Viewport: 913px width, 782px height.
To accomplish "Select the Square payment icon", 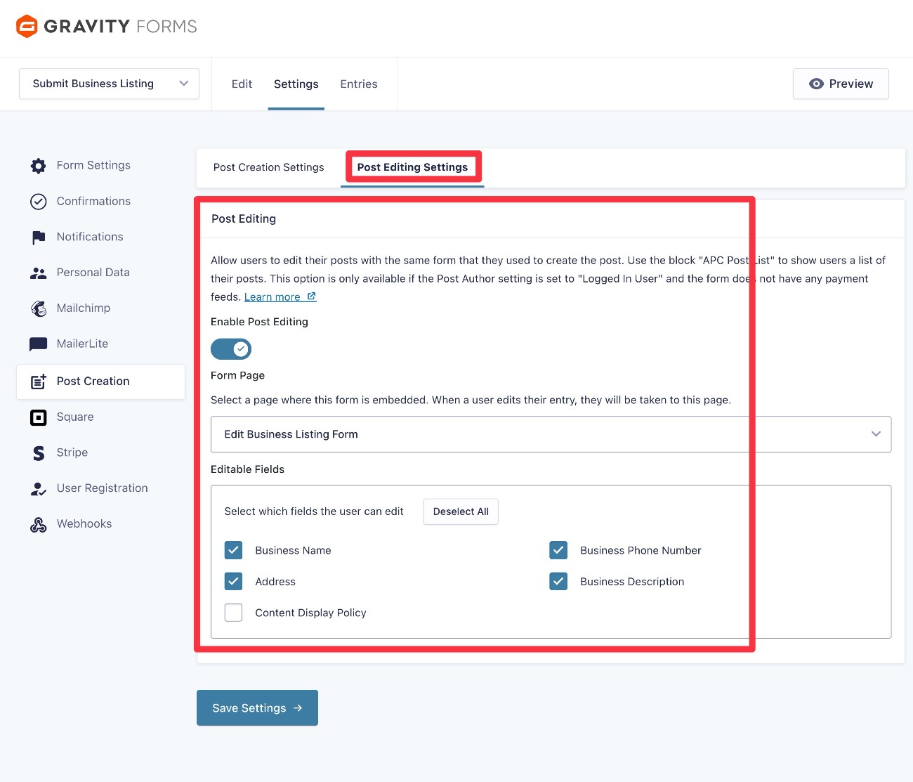I will 38,417.
